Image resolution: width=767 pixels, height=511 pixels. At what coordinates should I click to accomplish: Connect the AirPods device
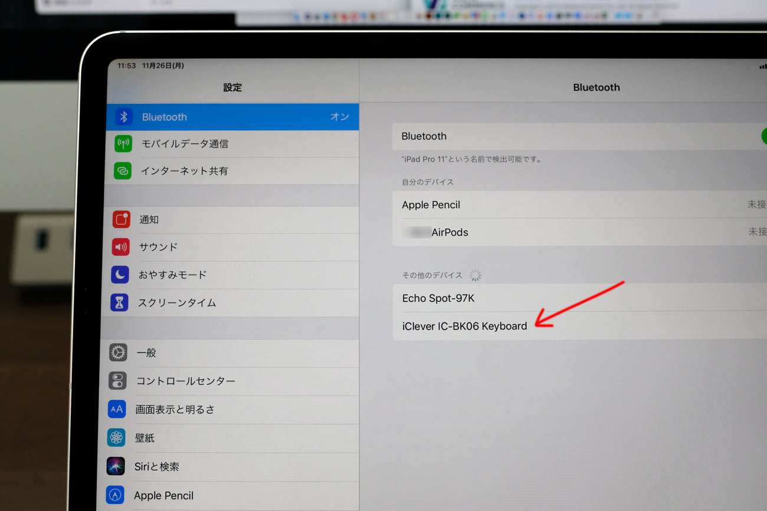click(579, 232)
